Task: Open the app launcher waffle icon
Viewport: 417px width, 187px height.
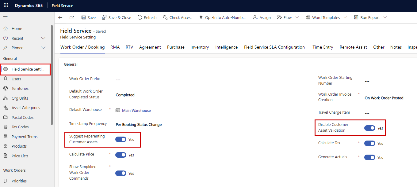Action: pyautogui.click(x=6, y=5)
